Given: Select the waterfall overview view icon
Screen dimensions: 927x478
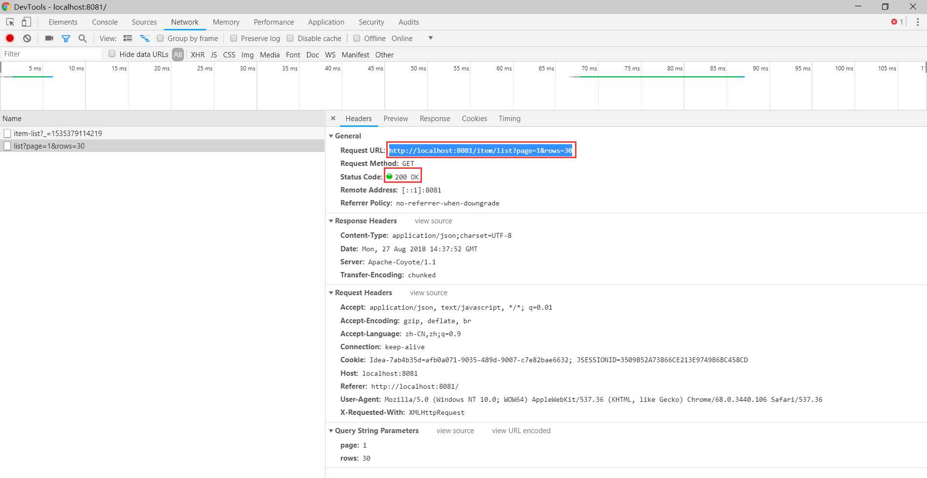Looking at the screenshot, I should coord(144,38).
